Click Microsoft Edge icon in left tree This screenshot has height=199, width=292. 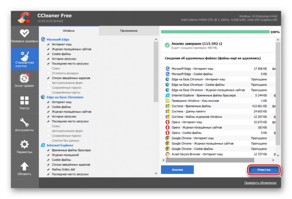(43, 39)
